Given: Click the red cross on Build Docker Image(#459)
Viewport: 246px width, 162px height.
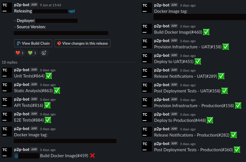Looking at the screenshot, I should [92, 155].
